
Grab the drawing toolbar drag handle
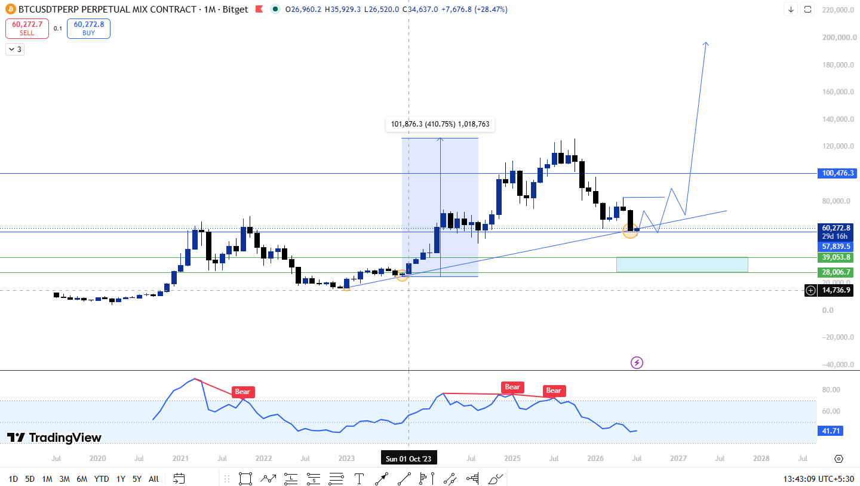pyautogui.click(x=226, y=478)
